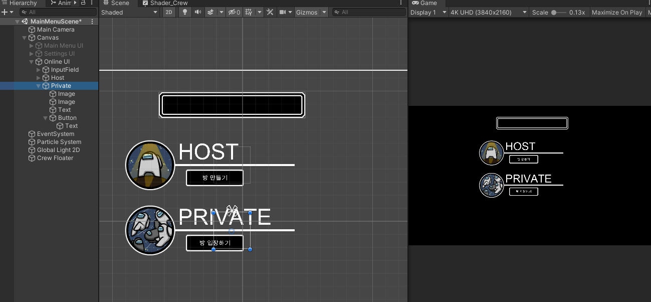Toggle hidden objects visibility eye icon
The height and width of the screenshot is (302, 651).
point(234,12)
